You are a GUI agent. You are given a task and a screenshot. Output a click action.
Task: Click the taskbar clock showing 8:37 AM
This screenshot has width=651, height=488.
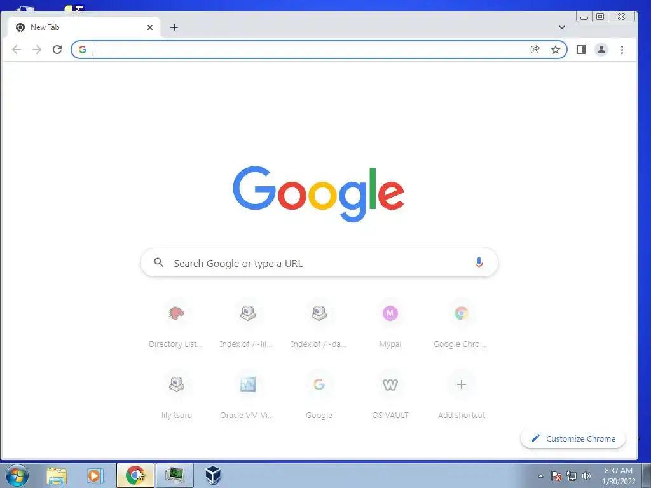(619, 476)
